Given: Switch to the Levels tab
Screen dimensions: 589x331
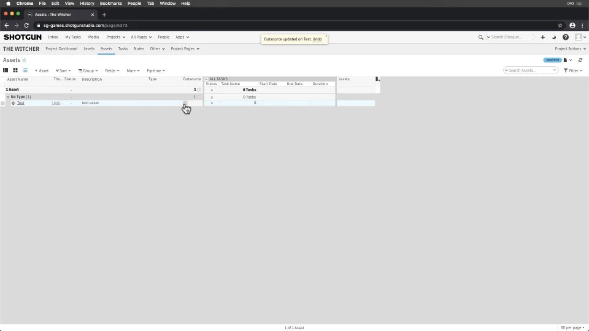Looking at the screenshot, I should click(x=89, y=49).
